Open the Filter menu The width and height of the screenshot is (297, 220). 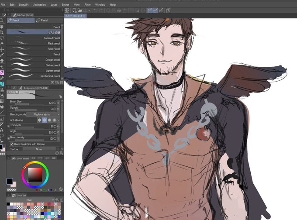87,4
